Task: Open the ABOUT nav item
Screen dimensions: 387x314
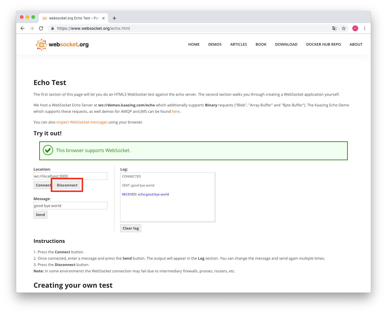Action: click(x=356, y=44)
